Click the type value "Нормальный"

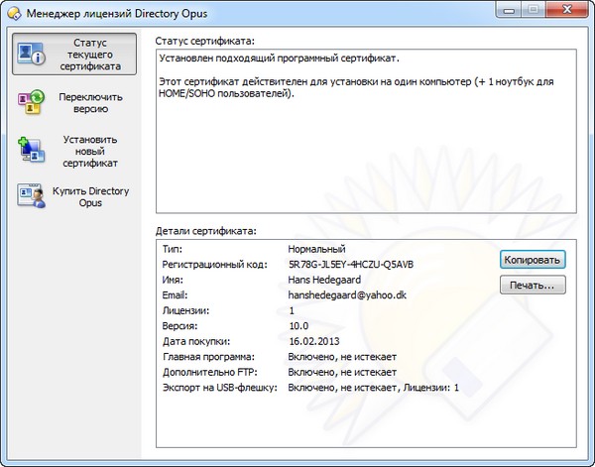317,249
